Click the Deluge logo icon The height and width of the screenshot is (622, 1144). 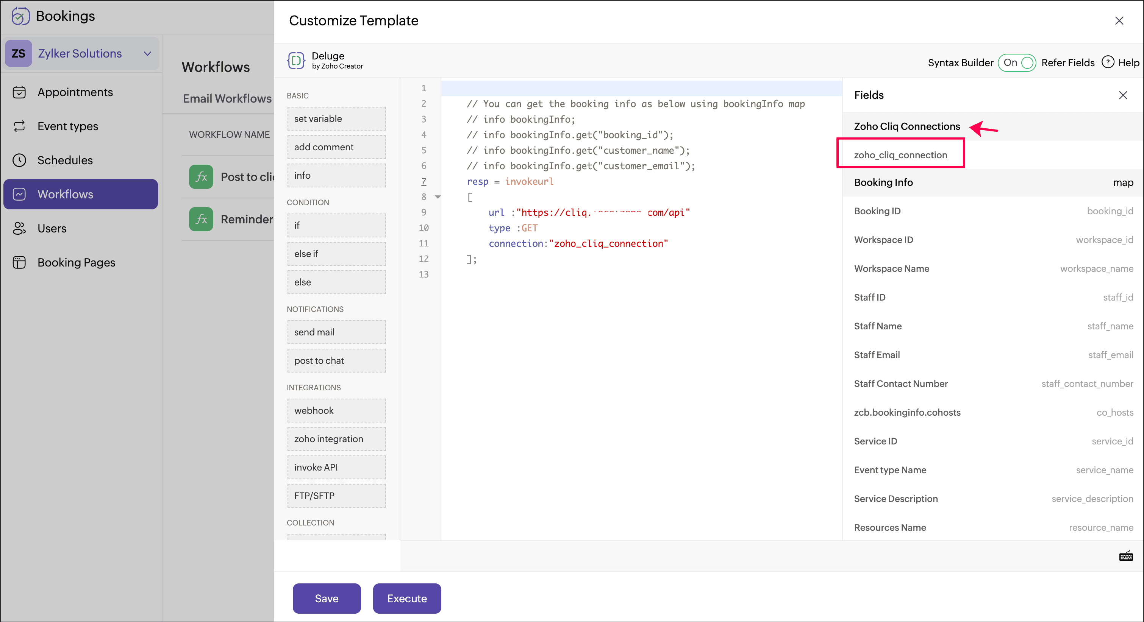tap(296, 60)
